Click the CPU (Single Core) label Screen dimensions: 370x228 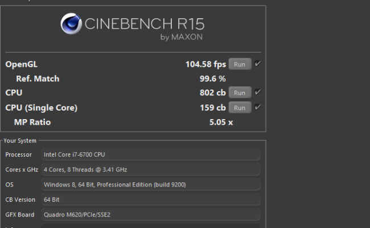(42, 108)
